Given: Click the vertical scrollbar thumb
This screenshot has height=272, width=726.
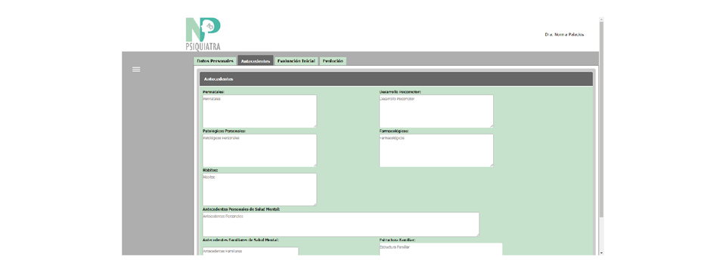Looking at the screenshot, I should coord(601,120).
